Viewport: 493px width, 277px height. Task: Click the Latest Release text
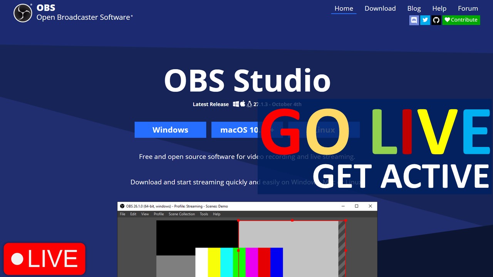(x=211, y=104)
